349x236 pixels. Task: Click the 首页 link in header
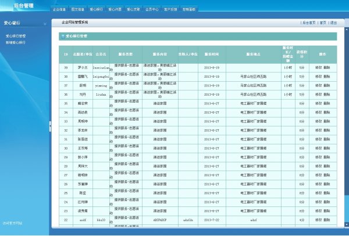click(x=323, y=23)
